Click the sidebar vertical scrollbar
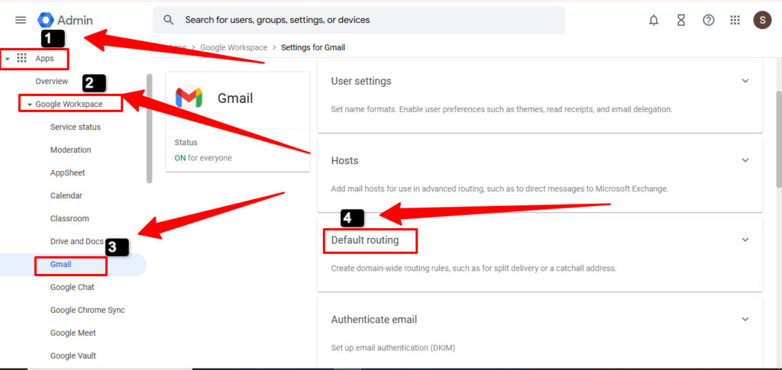This screenshot has height=370, width=782. pyautogui.click(x=150, y=128)
